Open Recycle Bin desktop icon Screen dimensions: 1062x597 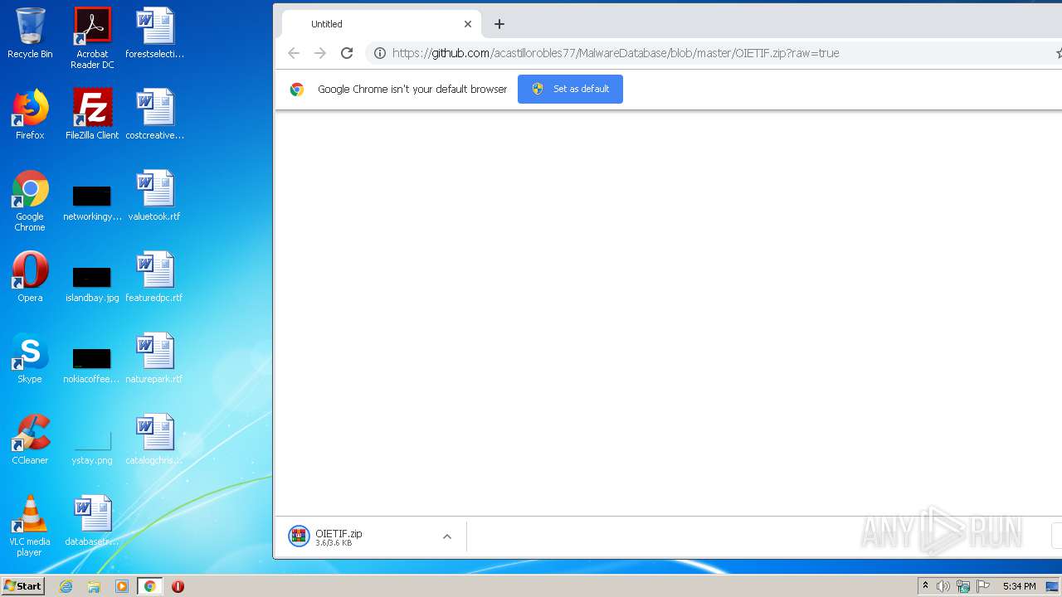pyautogui.click(x=30, y=33)
